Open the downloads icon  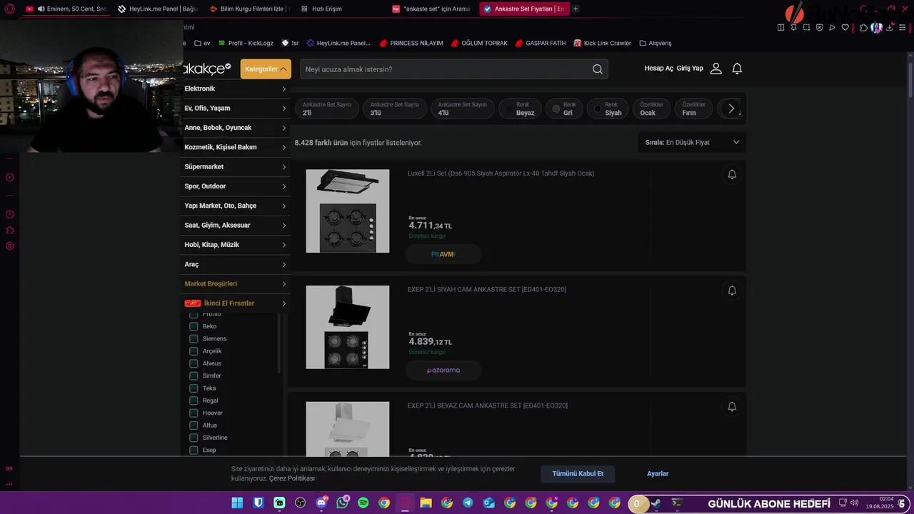pos(889,27)
